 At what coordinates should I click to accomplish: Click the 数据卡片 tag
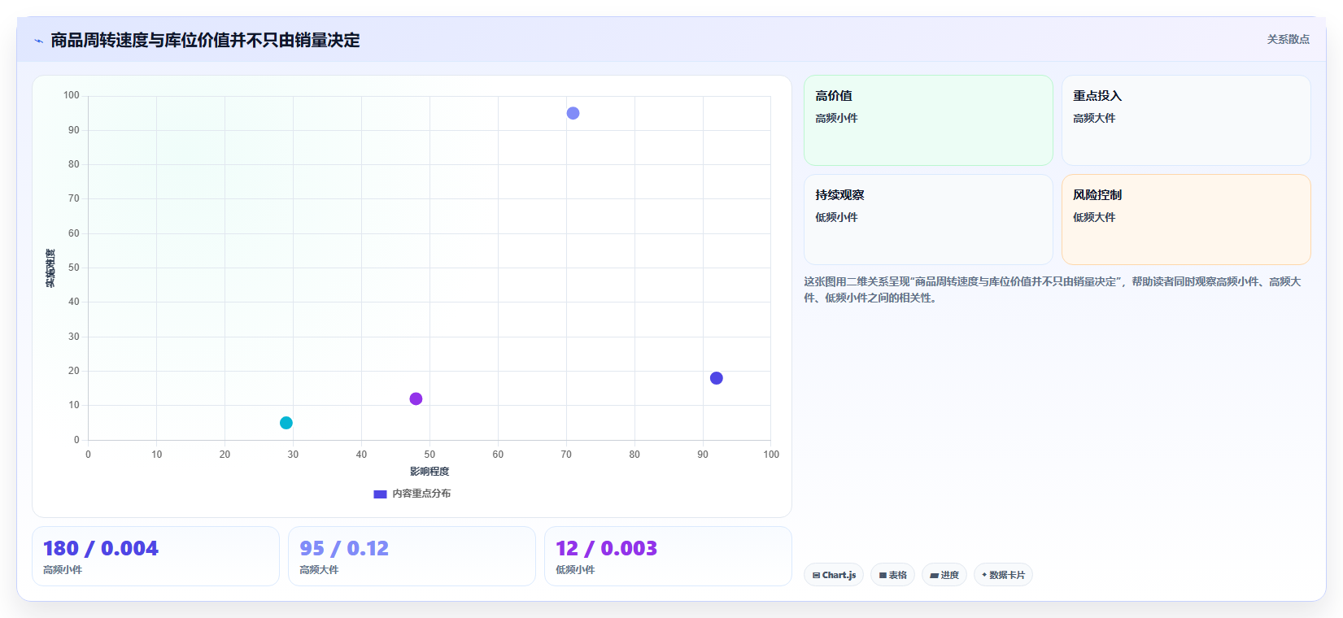tap(1003, 575)
